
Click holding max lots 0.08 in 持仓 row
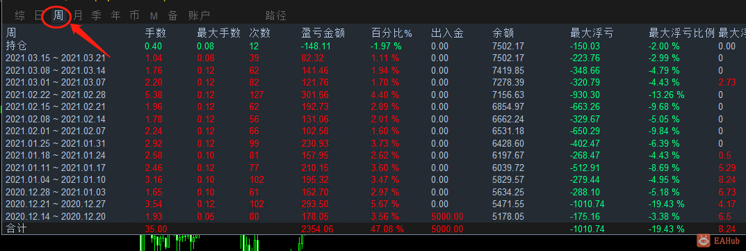[206, 46]
